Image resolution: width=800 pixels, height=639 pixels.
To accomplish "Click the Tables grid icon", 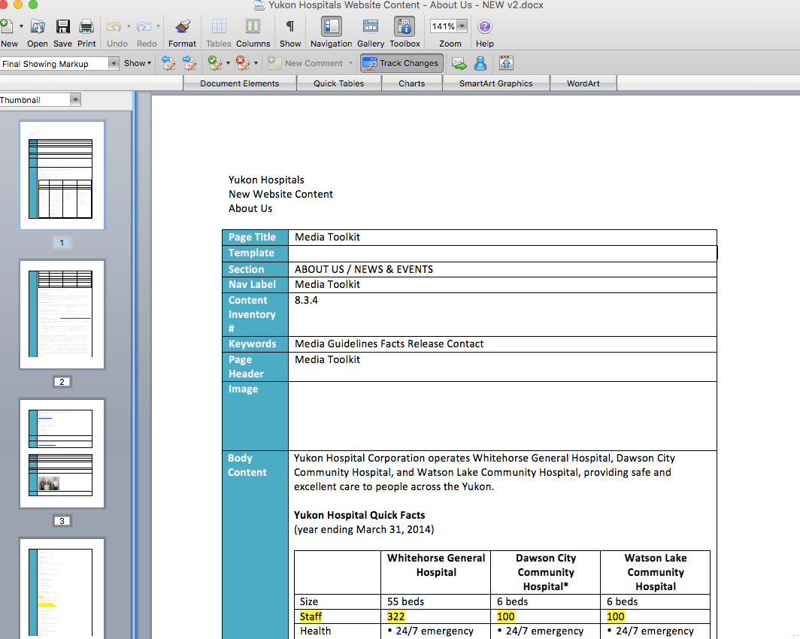I will pos(219,26).
